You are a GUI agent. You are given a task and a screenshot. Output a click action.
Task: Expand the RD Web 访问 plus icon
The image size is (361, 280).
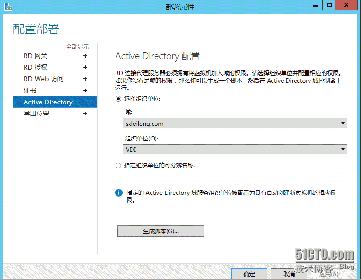tap(85, 79)
